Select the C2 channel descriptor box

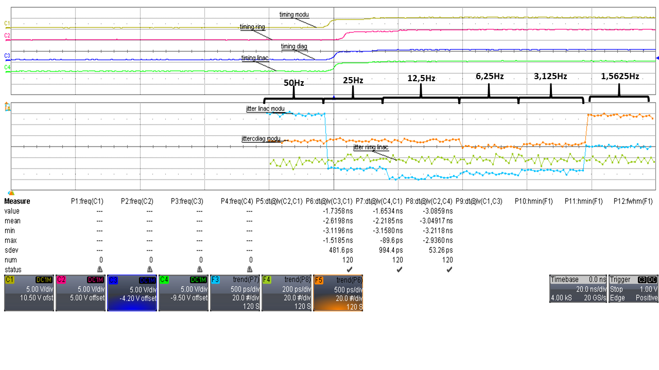80,292
